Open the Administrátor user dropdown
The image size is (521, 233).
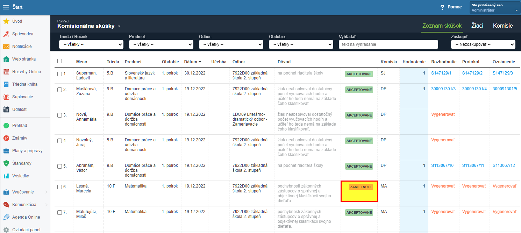tap(495, 8)
